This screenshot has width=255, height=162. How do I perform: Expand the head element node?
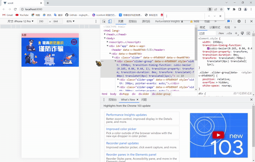point(105,34)
